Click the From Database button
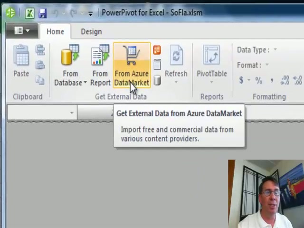 click(70, 65)
